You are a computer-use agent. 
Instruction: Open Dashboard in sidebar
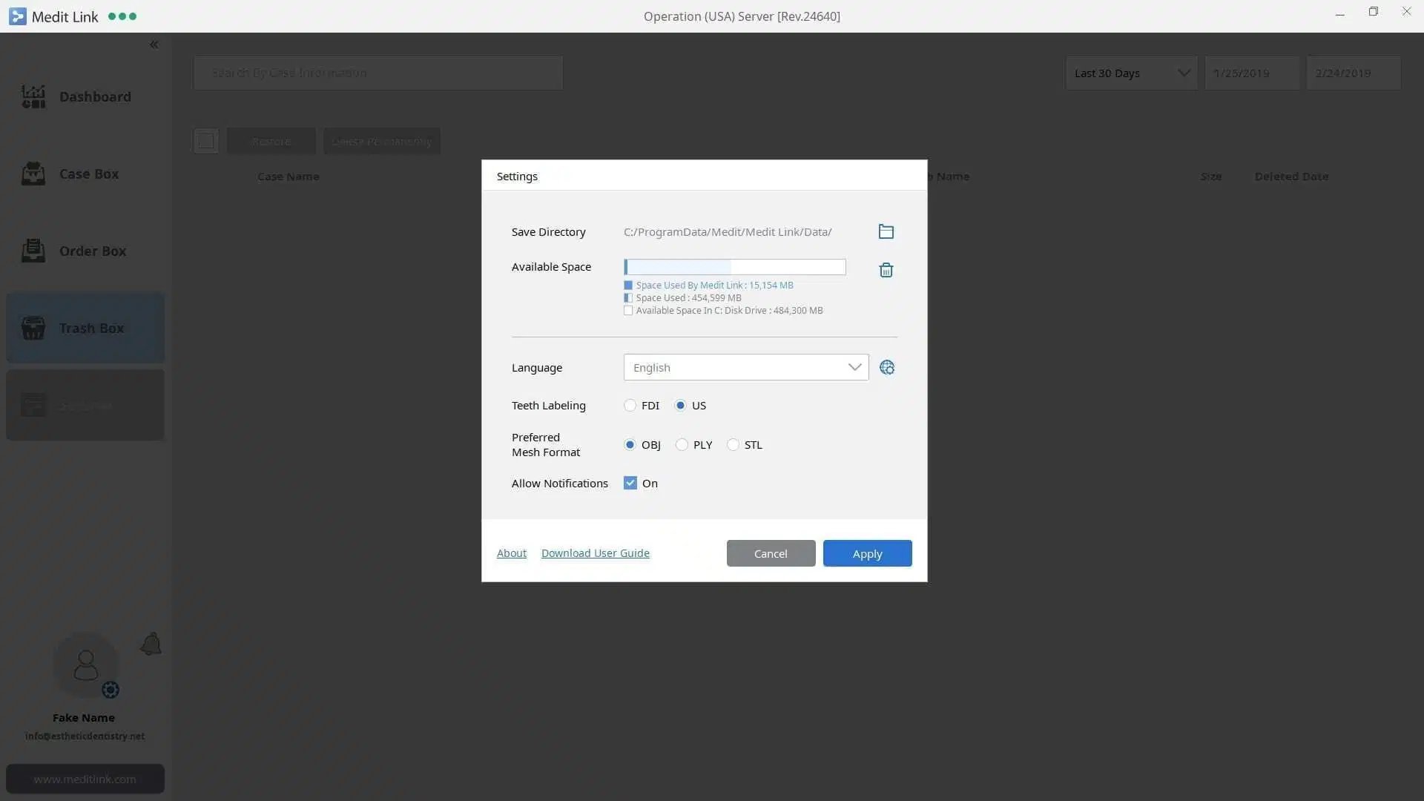tap(85, 96)
